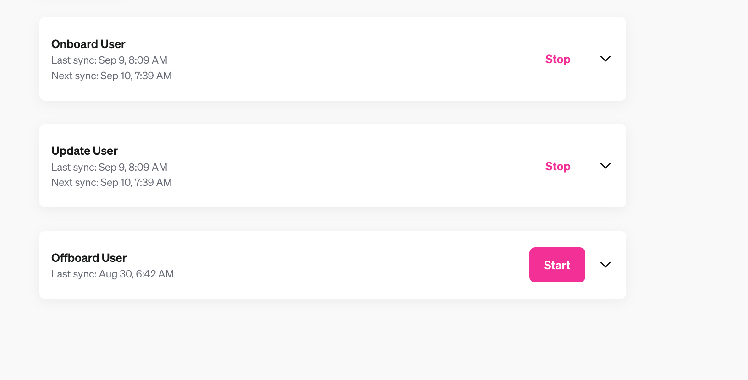Click Update User's next sync time

pyautogui.click(x=111, y=182)
